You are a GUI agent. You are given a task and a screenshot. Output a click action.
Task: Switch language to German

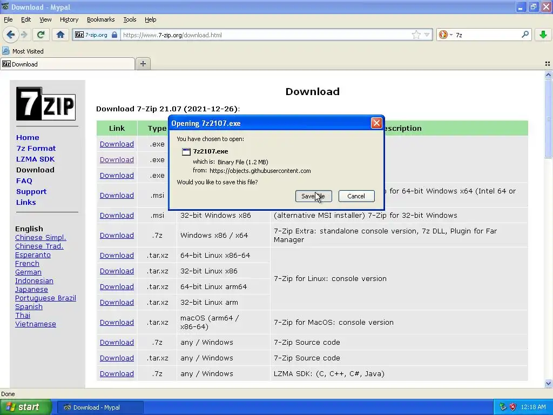[x=28, y=272]
